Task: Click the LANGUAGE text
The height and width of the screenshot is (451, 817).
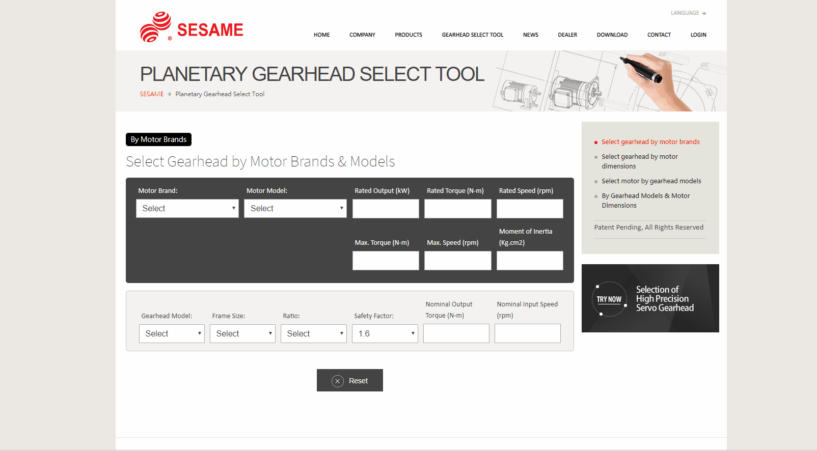Action: pyautogui.click(x=685, y=13)
